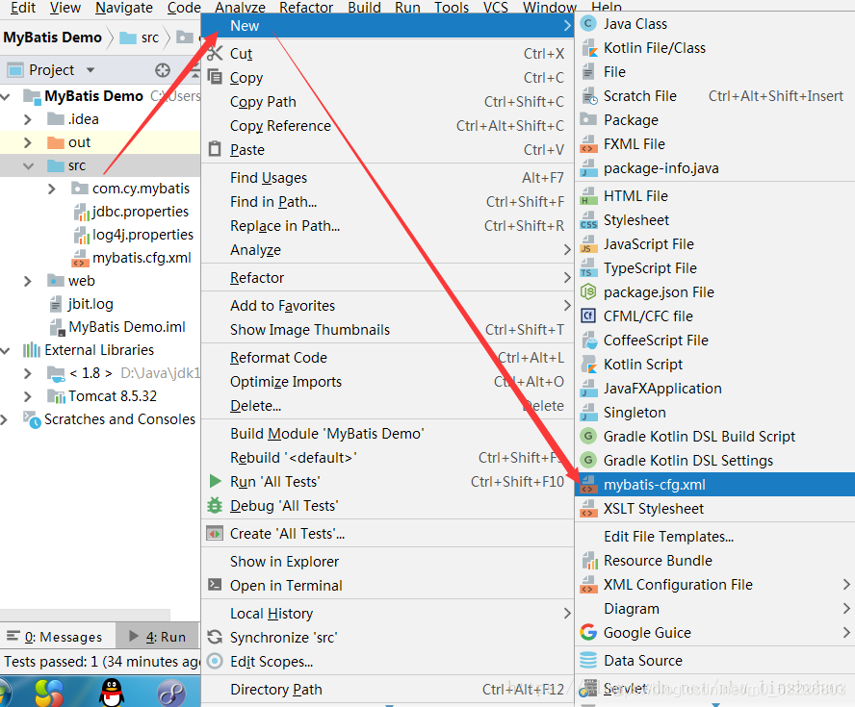The height and width of the screenshot is (707, 855).
Task: Click the Eclipse taskbar icon
Action: point(170,694)
